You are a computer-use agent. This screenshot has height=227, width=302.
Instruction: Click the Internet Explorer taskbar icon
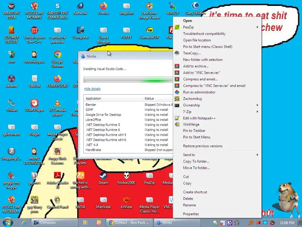click(24, 223)
